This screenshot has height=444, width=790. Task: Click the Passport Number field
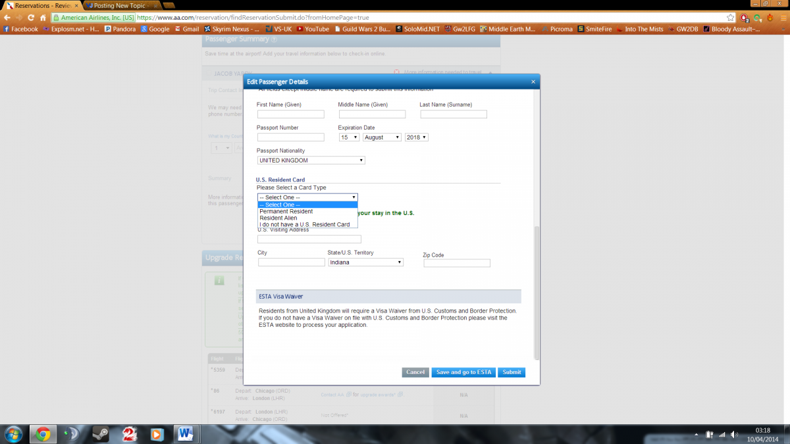pyautogui.click(x=291, y=137)
